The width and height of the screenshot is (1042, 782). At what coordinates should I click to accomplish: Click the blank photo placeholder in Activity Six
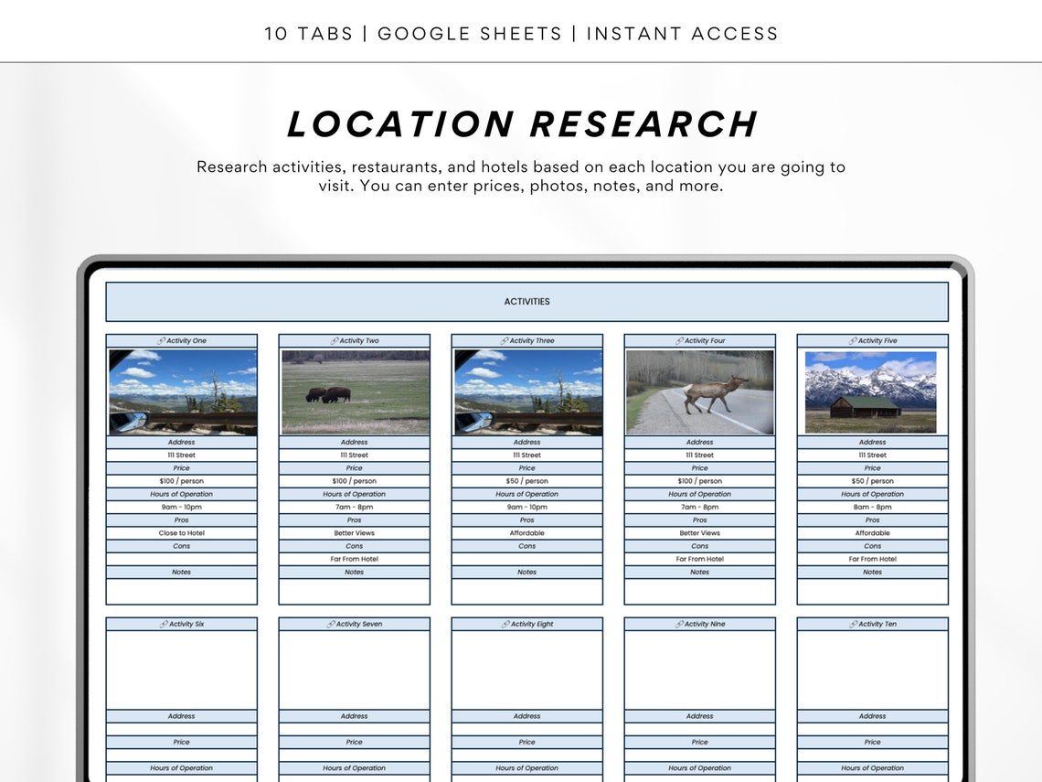pyautogui.click(x=182, y=670)
